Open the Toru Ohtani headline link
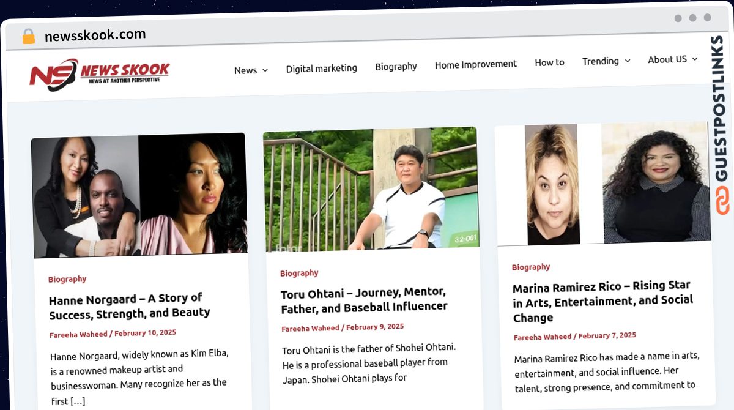This screenshot has height=410, width=734. pos(364,300)
